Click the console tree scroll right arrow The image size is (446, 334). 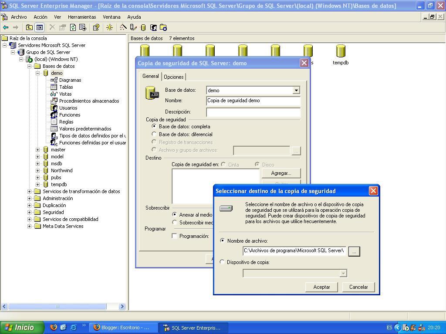point(122,307)
